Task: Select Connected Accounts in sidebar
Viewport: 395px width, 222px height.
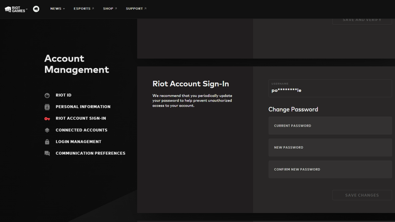Action: pyautogui.click(x=81, y=130)
